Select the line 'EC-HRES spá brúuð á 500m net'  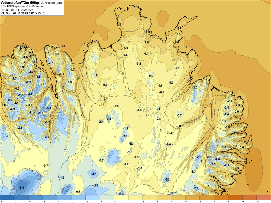tap(22, 6)
